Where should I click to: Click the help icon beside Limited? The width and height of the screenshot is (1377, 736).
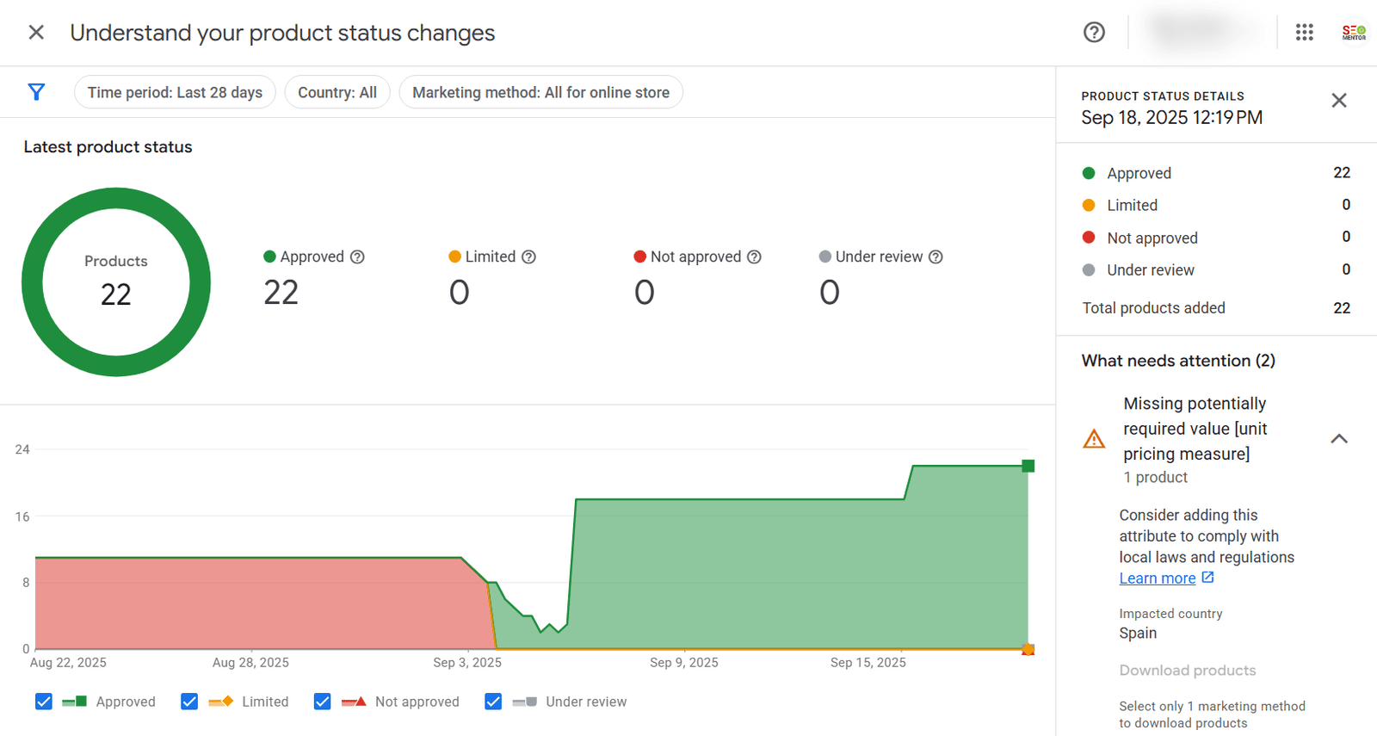coord(529,257)
